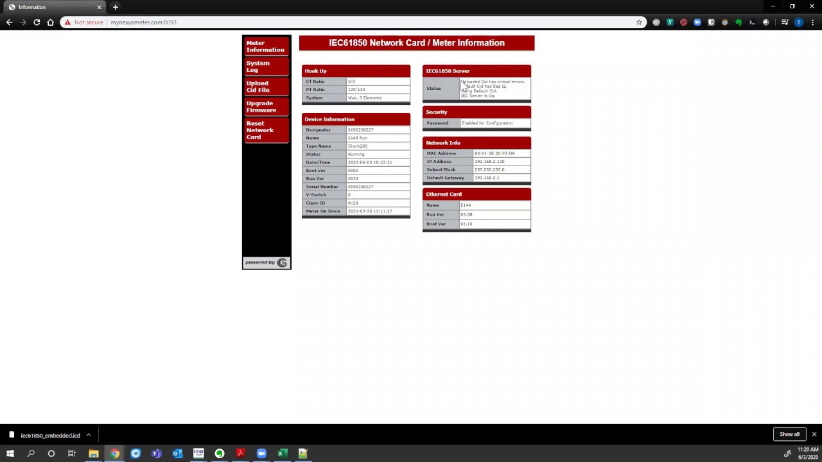This screenshot has height=462, width=822.
Task: Open a new browser tab
Action: click(116, 7)
